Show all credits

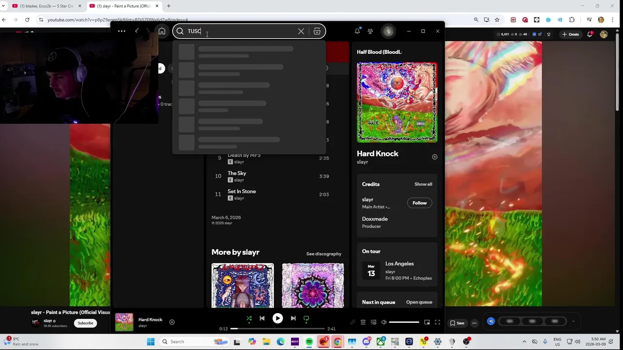pyautogui.click(x=423, y=184)
